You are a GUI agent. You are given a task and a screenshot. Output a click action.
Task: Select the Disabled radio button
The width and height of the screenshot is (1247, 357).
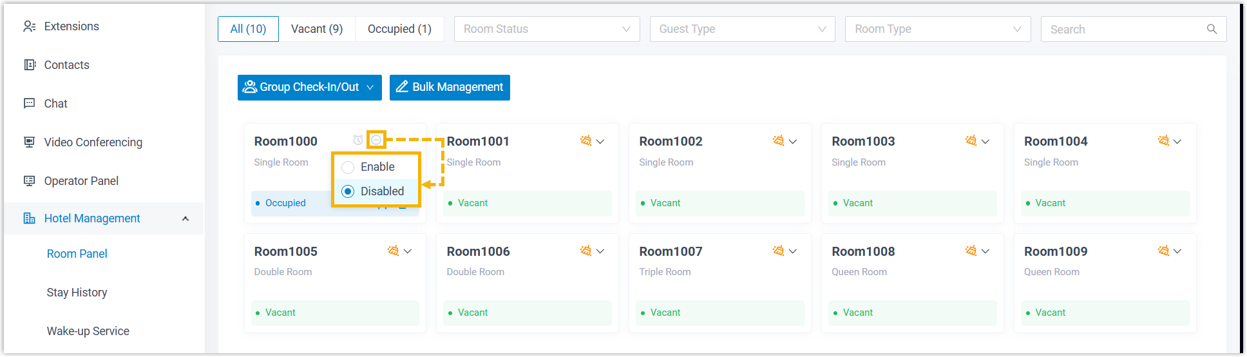[348, 191]
